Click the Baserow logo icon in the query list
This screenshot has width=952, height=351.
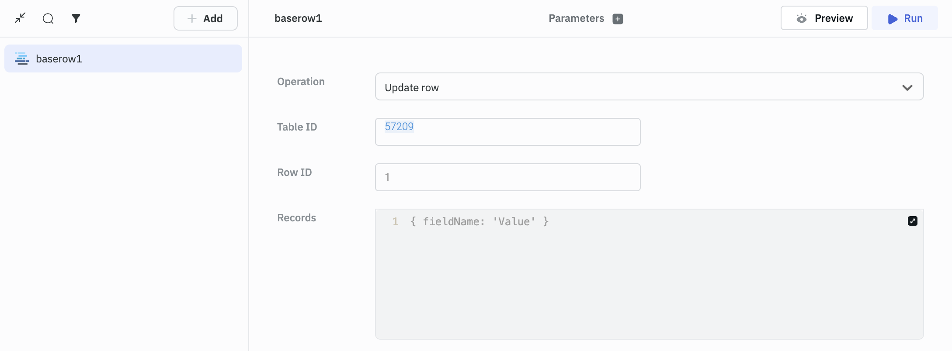[21, 58]
